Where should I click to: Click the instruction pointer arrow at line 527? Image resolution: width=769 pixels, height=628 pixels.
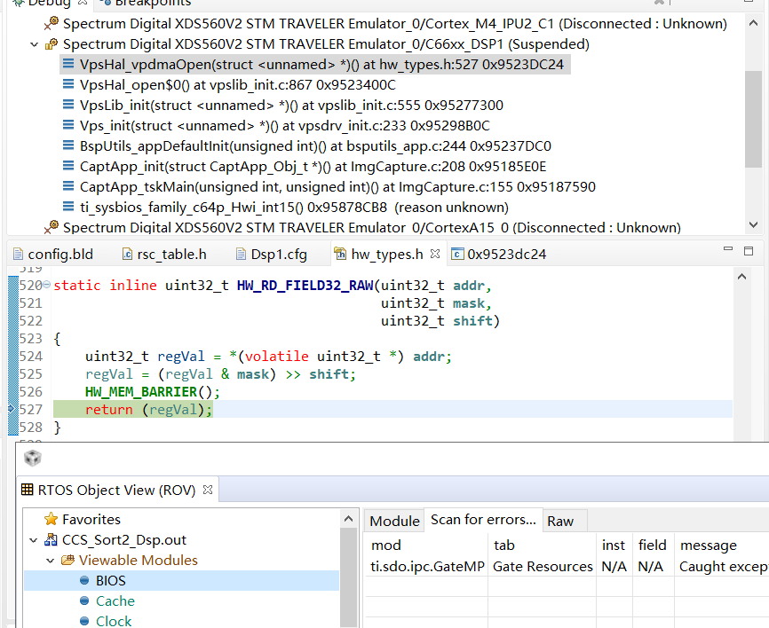pyautogui.click(x=12, y=409)
